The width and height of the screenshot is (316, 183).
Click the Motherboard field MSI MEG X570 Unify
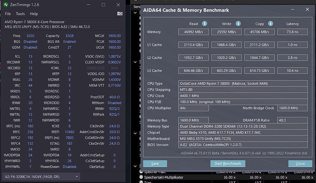(x=243, y=139)
